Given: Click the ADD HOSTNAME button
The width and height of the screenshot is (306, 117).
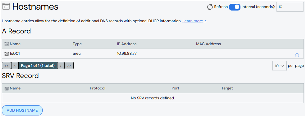Looking at the screenshot, I should (x=22, y=110).
